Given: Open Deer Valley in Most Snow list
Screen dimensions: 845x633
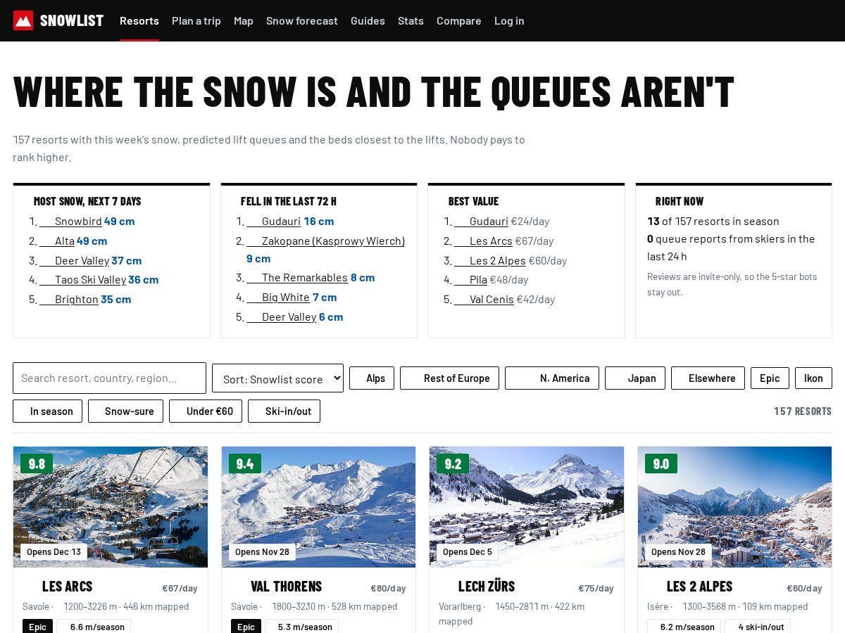Looking at the screenshot, I should pyautogui.click(x=74, y=260).
